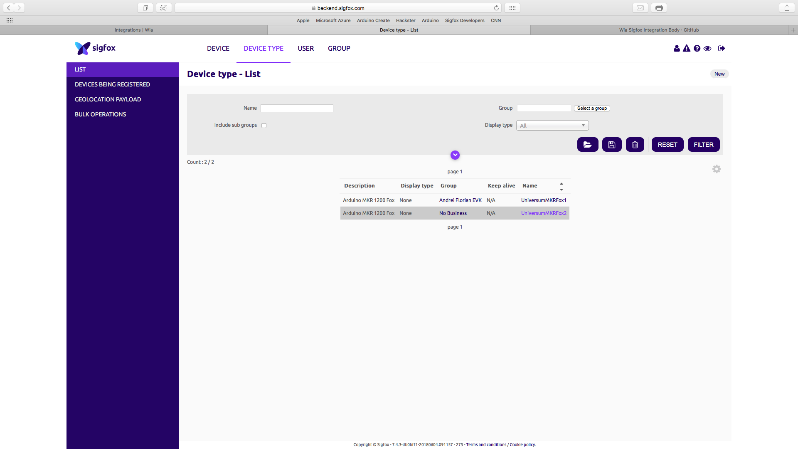Switch to the DEVICE tab
The image size is (798, 449).
[x=218, y=49]
